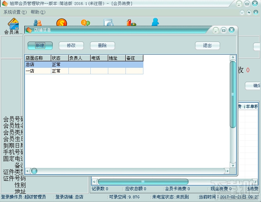Click the 应收总额 0 summary text

click(136, 189)
